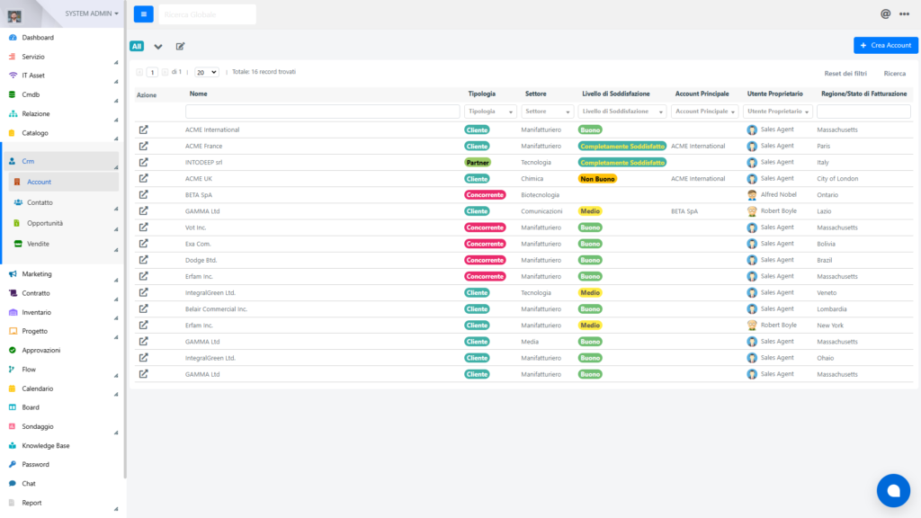Screen dimensions: 921x518
Task: Click the user profile avatar
Action: pyautogui.click(x=14, y=16)
